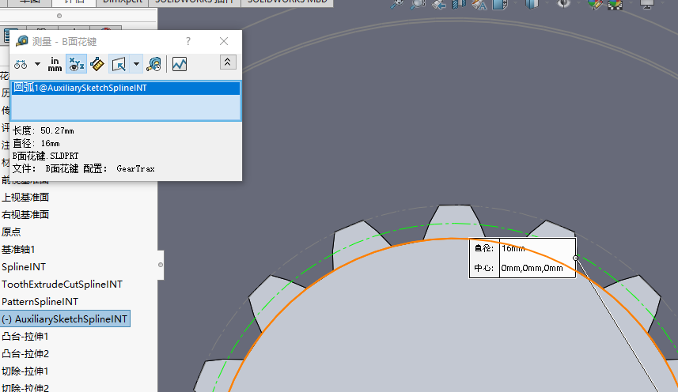
Task: Select 原点 origin in the feature tree
Action: tap(11, 232)
